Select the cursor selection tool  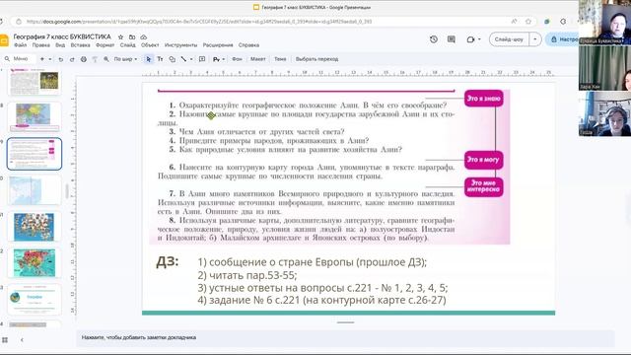click(149, 59)
